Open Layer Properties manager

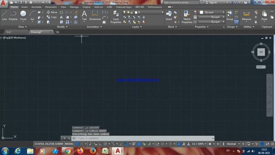(116, 17)
